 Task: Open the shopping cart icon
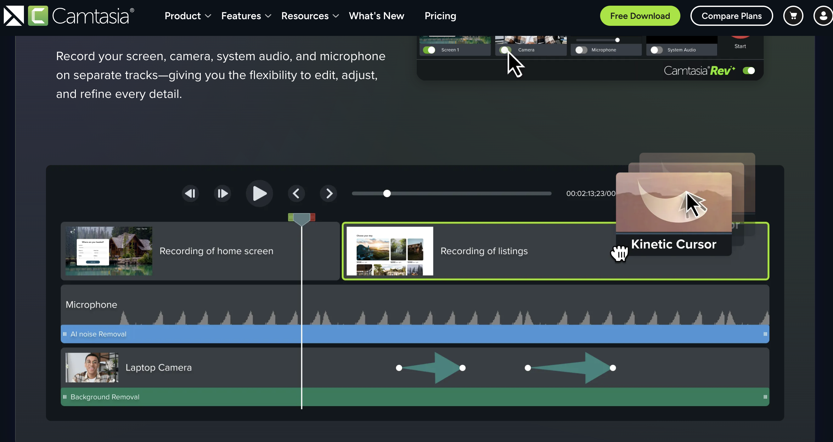pyautogui.click(x=793, y=15)
